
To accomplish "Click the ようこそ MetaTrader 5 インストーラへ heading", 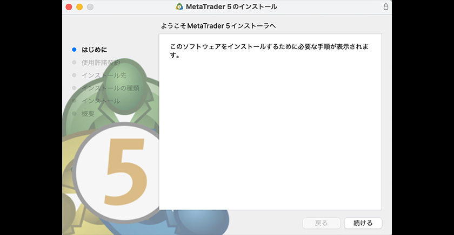I will [x=218, y=26].
